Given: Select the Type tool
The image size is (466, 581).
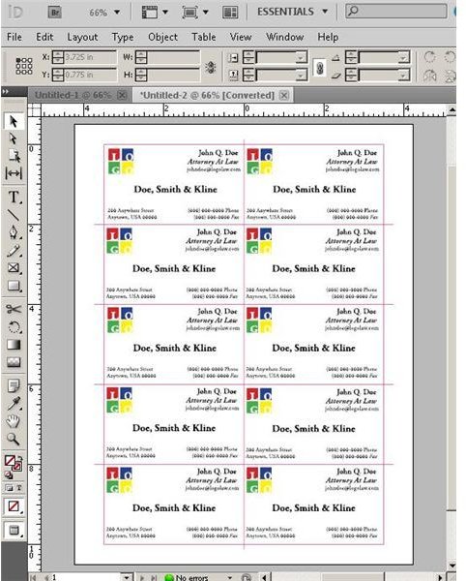Looking at the screenshot, I should [14, 198].
